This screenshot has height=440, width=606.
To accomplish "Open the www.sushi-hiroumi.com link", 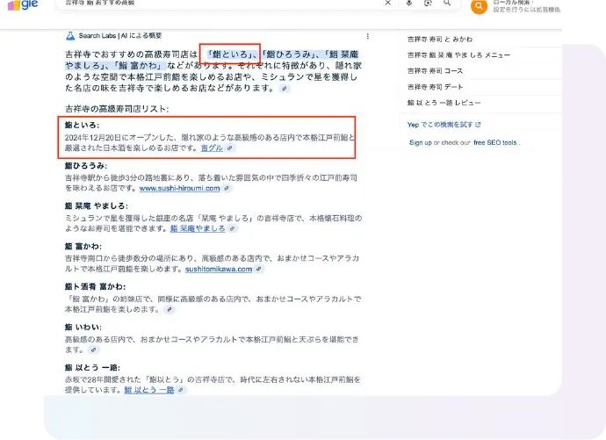I will (180, 188).
